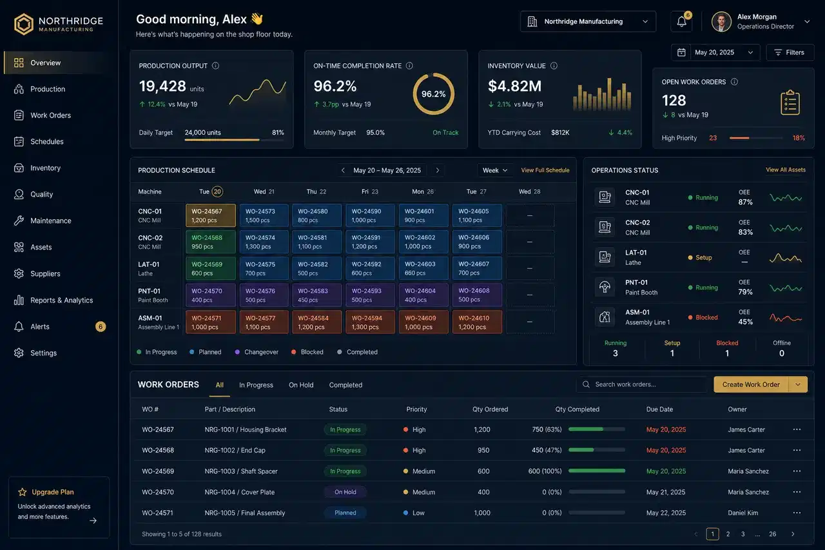Switch to the On Hold work orders tab
825x550 pixels.
click(x=301, y=385)
